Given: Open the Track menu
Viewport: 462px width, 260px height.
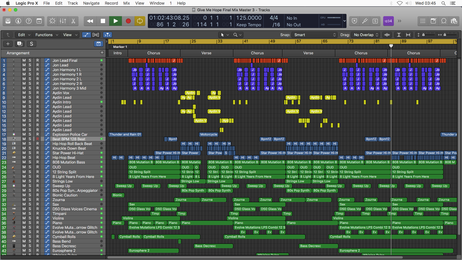Looking at the screenshot, I should [72, 3].
